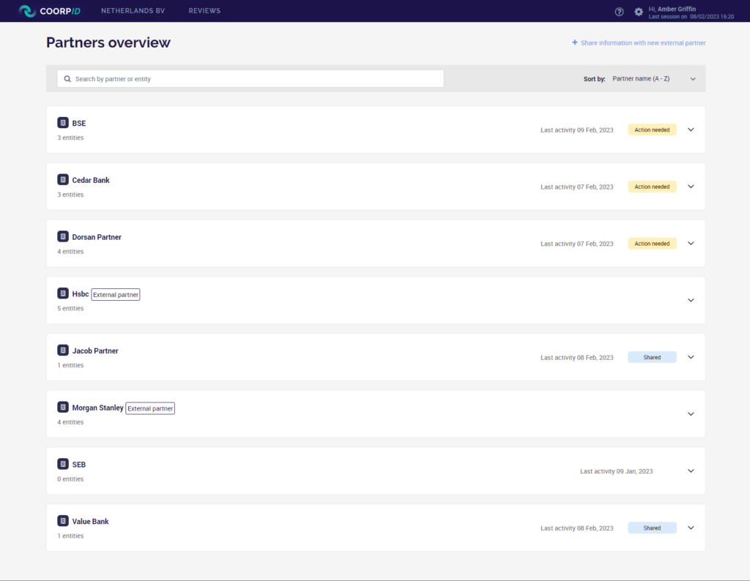Select the Jacob Partner name
Viewport: 750px width, 581px height.
click(95, 351)
